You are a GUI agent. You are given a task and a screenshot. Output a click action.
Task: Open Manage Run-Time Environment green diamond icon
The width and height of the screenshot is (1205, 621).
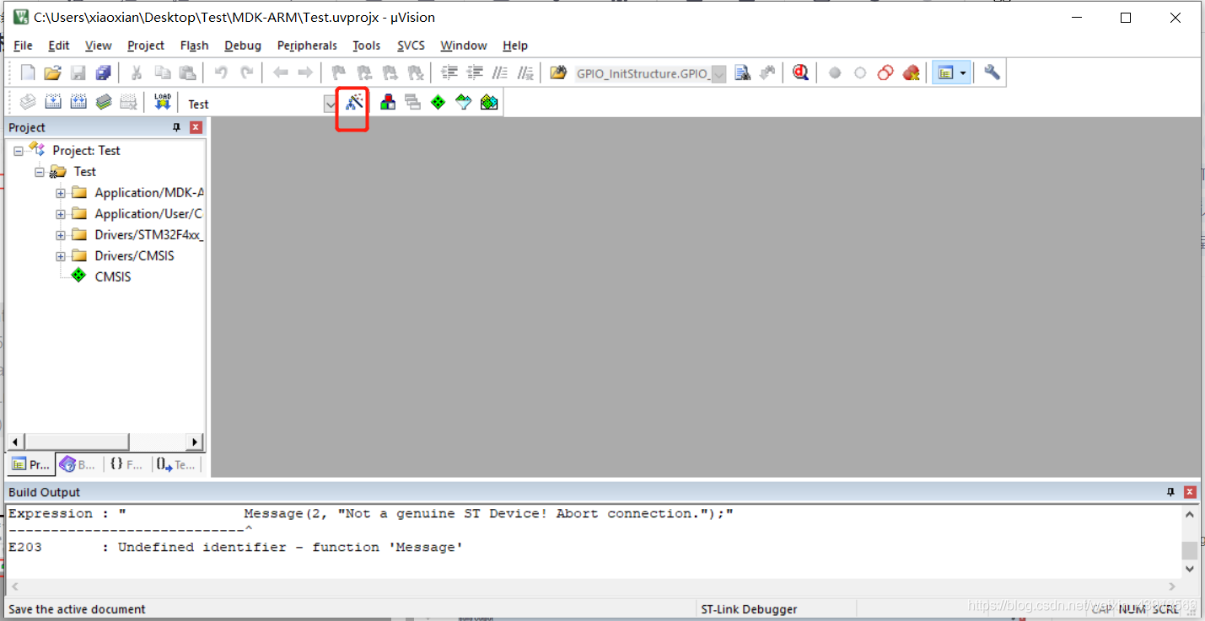pyautogui.click(x=438, y=103)
